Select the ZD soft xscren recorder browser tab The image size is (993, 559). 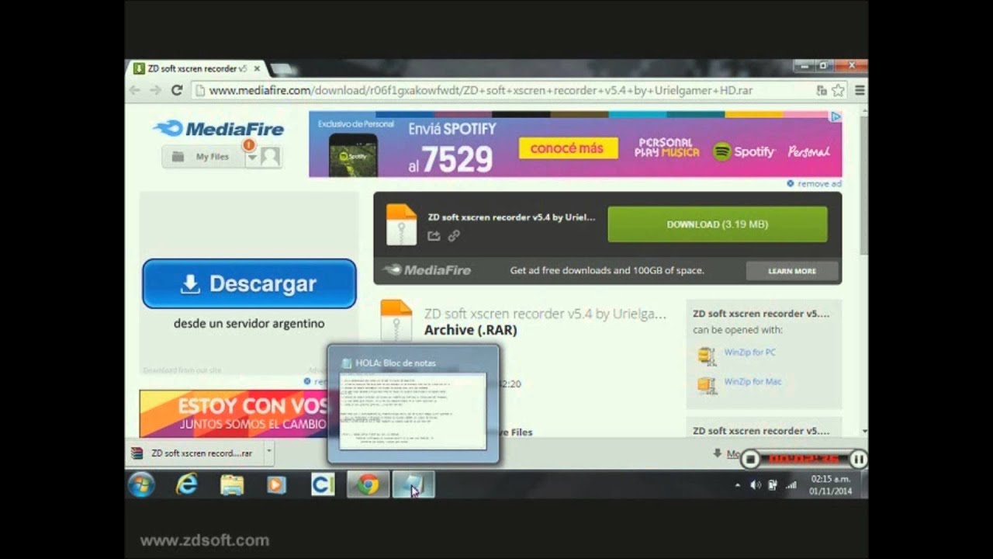196,68
